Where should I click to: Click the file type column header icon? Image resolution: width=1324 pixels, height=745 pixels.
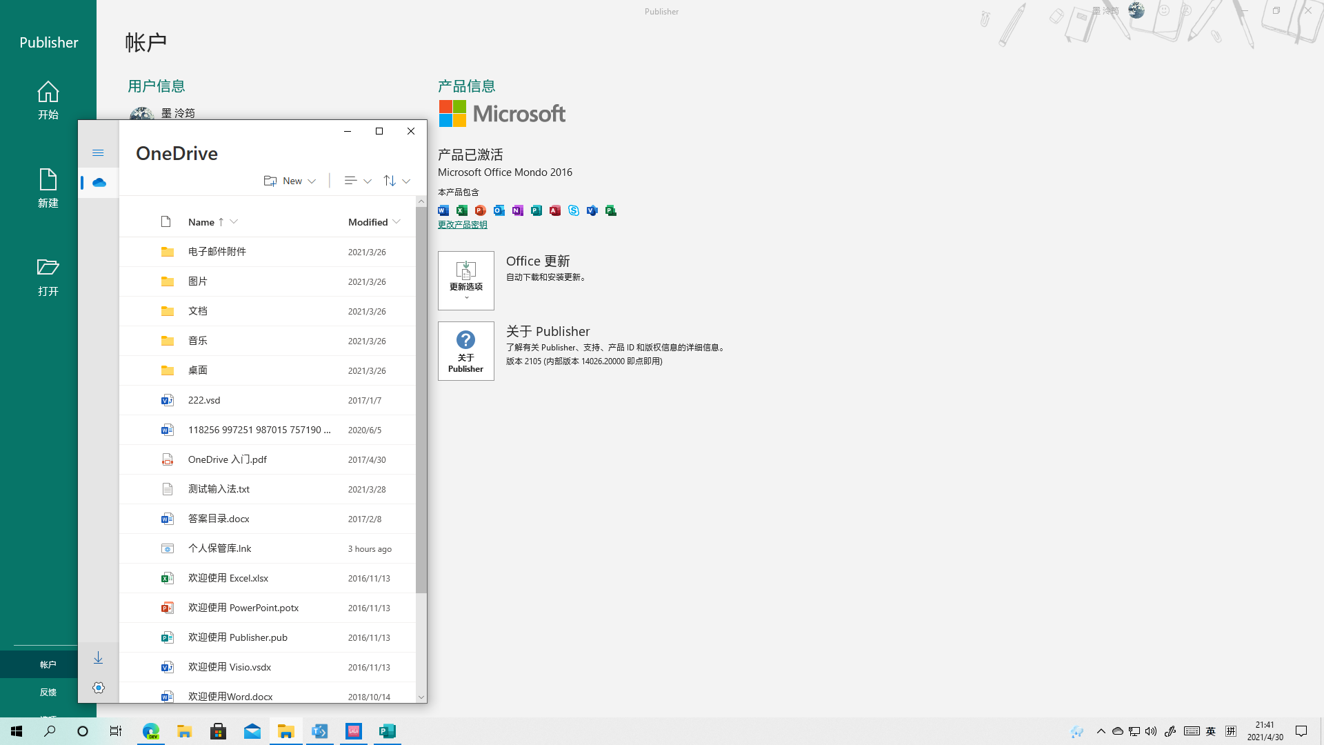coord(165,221)
